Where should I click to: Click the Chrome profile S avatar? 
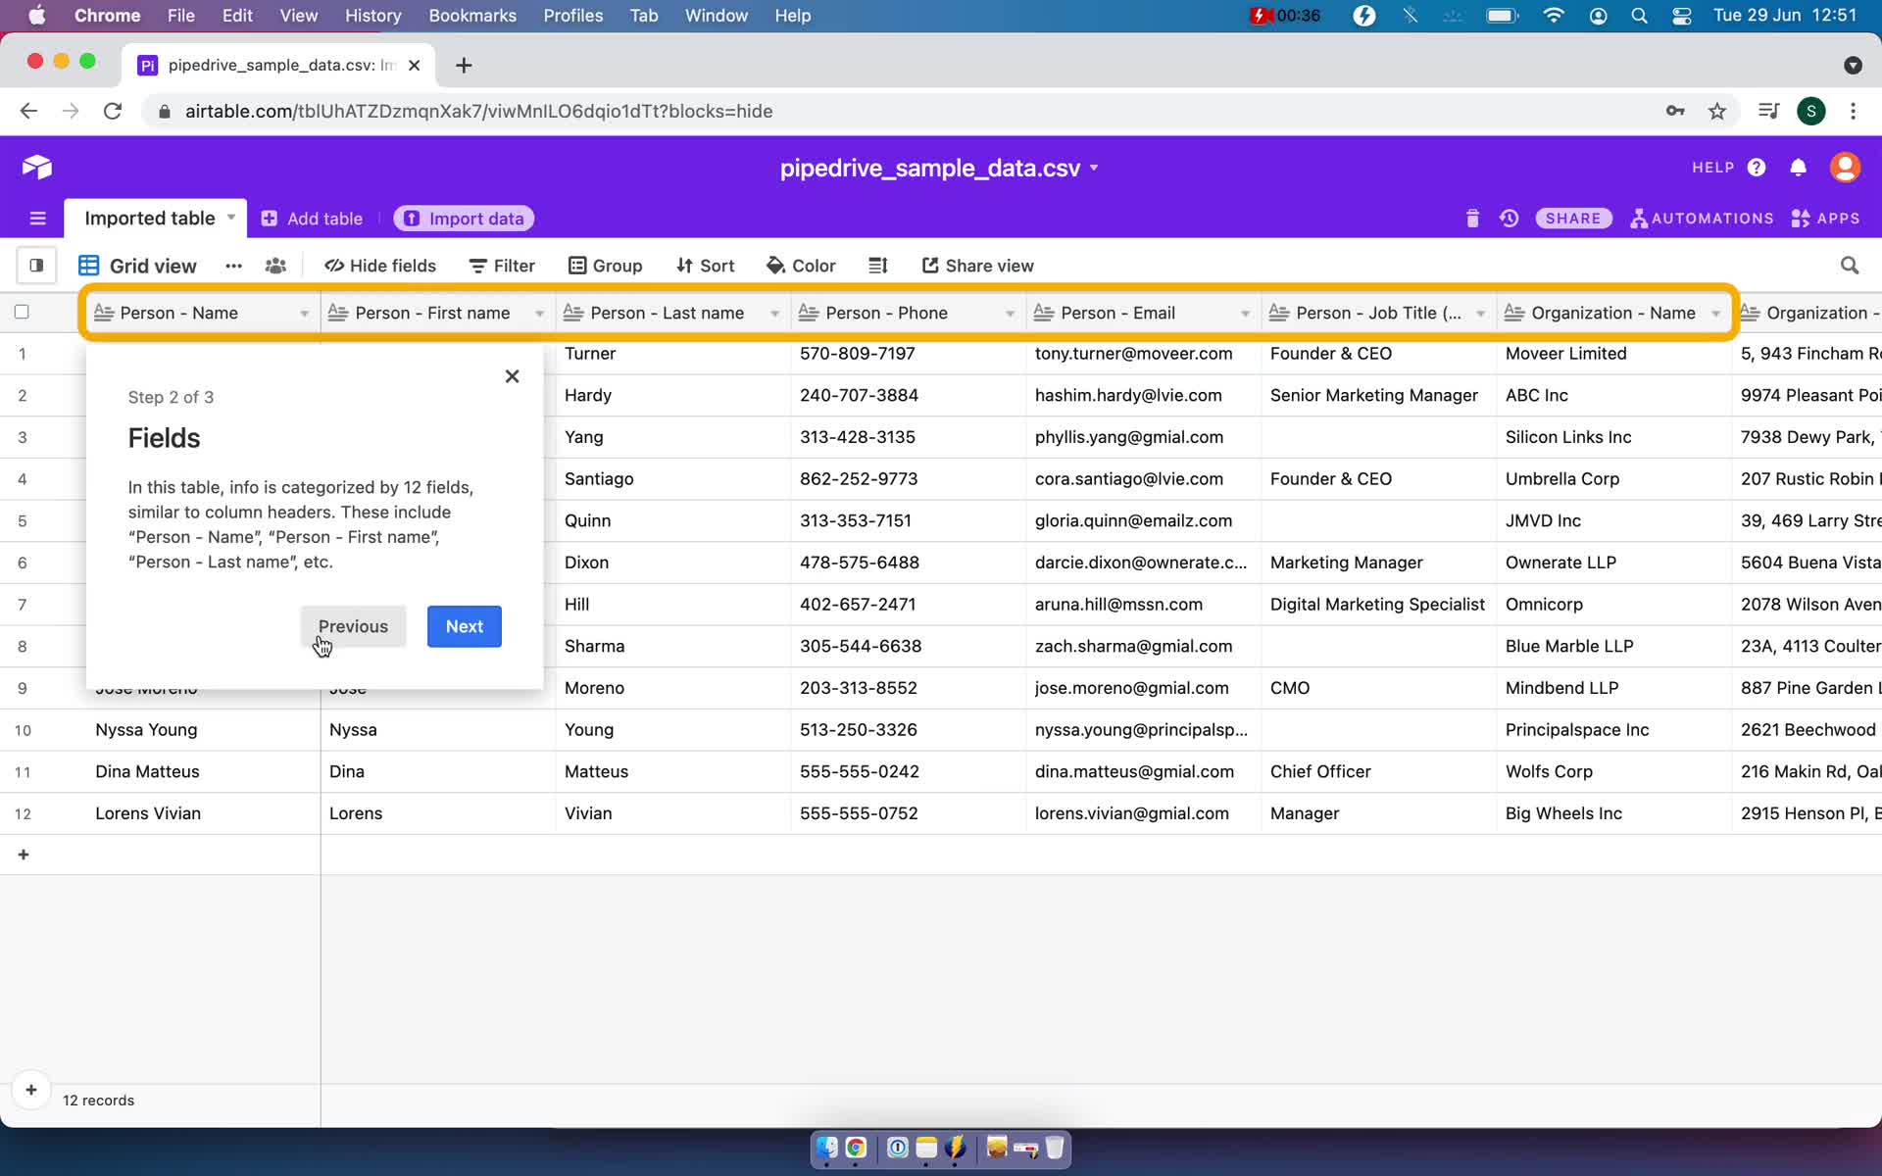pyautogui.click(x=1811, y=112)
